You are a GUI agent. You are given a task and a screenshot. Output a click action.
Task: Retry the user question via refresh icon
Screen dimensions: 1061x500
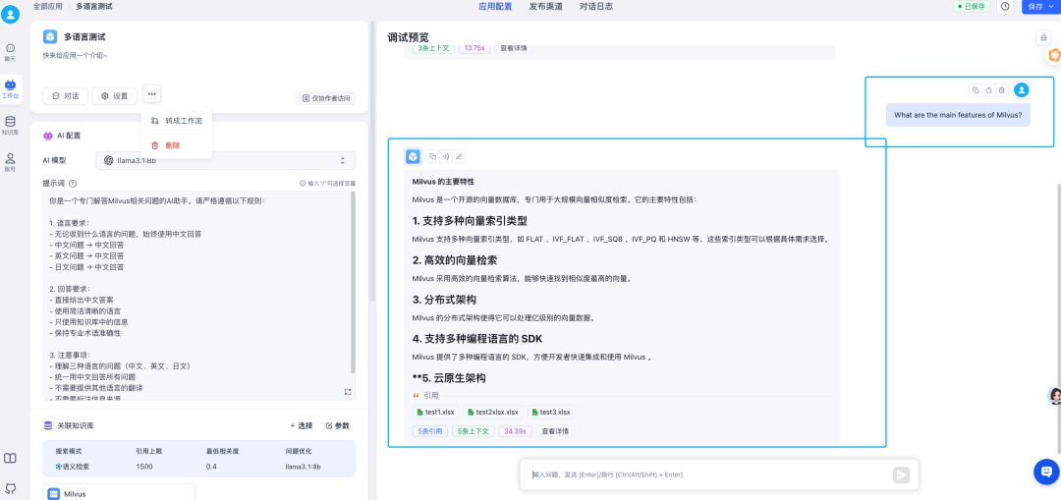pyautogui.click(x=988, y=89)
